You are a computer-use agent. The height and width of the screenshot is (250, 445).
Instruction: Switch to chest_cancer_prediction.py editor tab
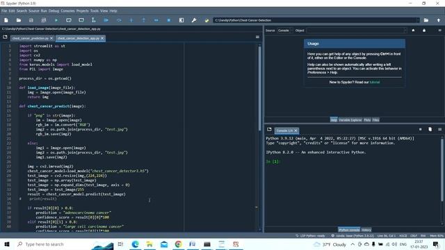(30, 38)
